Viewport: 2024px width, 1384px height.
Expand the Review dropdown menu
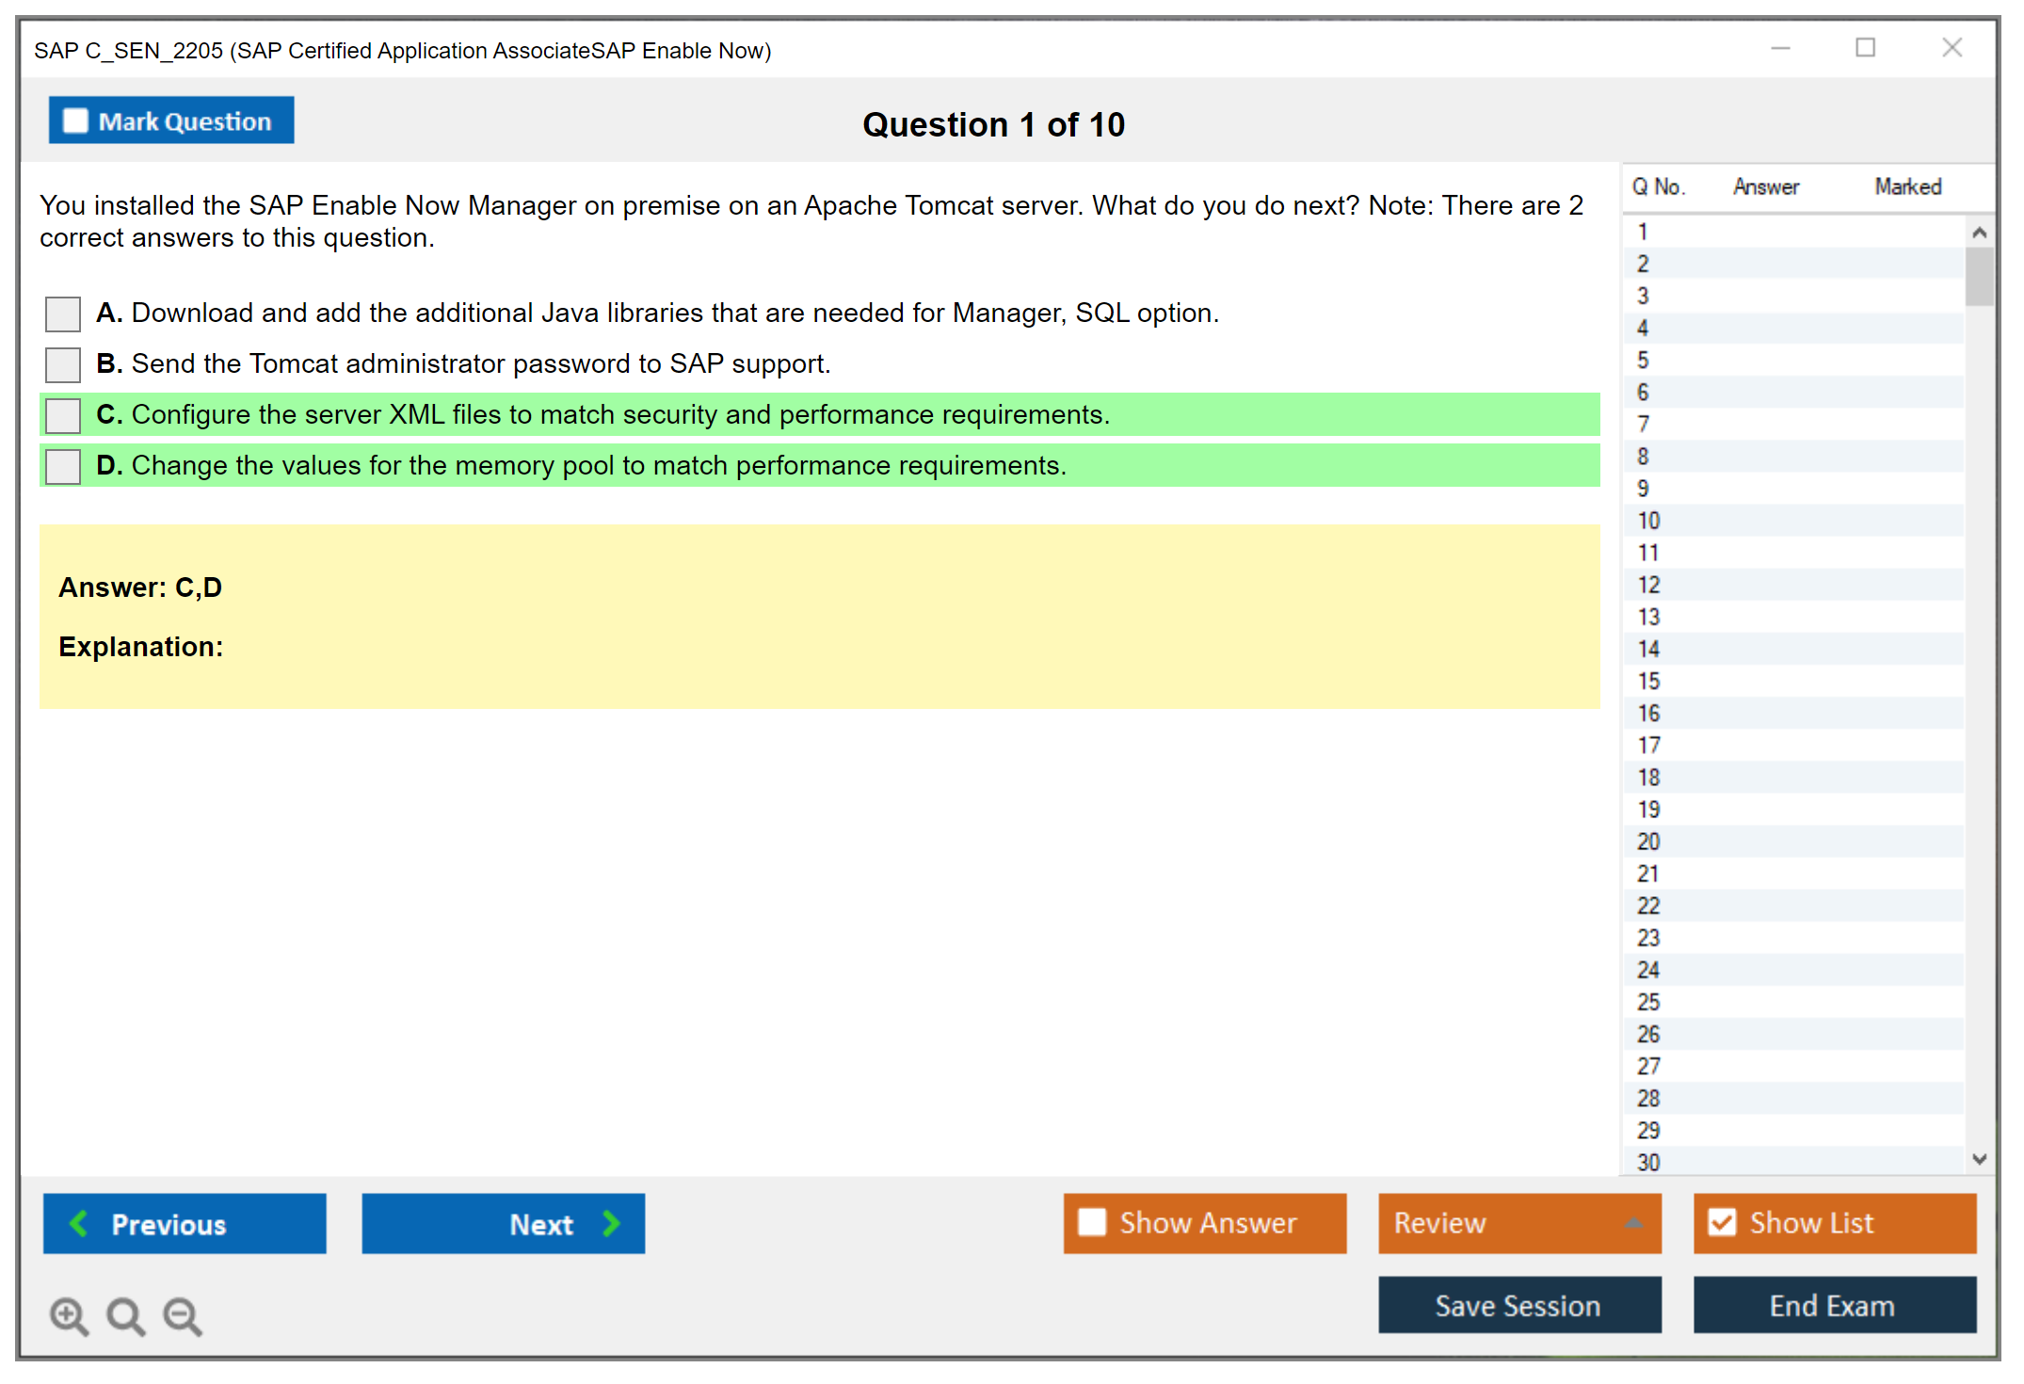[1633, 1223]
